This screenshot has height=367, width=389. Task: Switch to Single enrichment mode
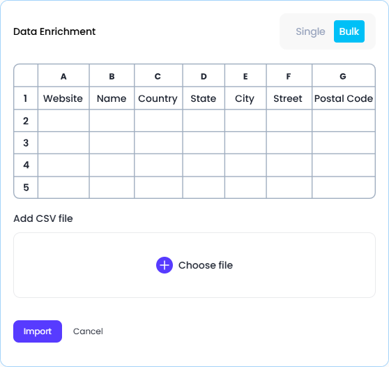pos(310,31)
